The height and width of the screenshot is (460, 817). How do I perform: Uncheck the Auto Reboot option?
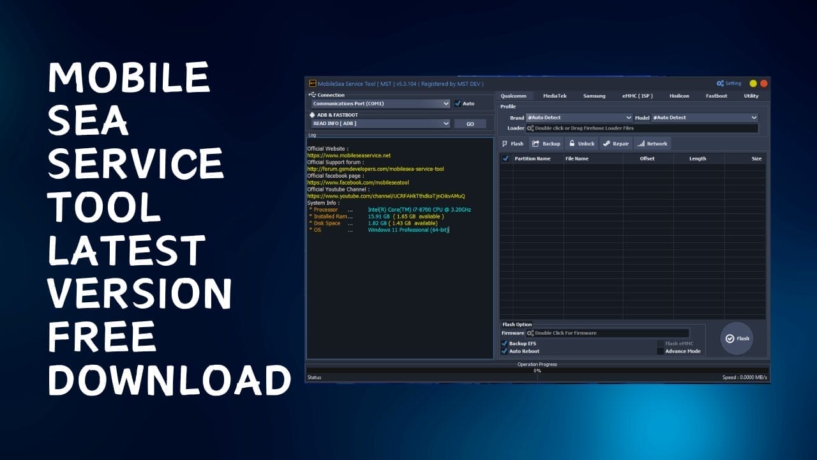click(x=506, y=351)
